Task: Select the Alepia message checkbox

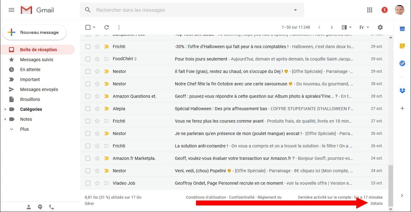Action: click(x=88, y=109)
